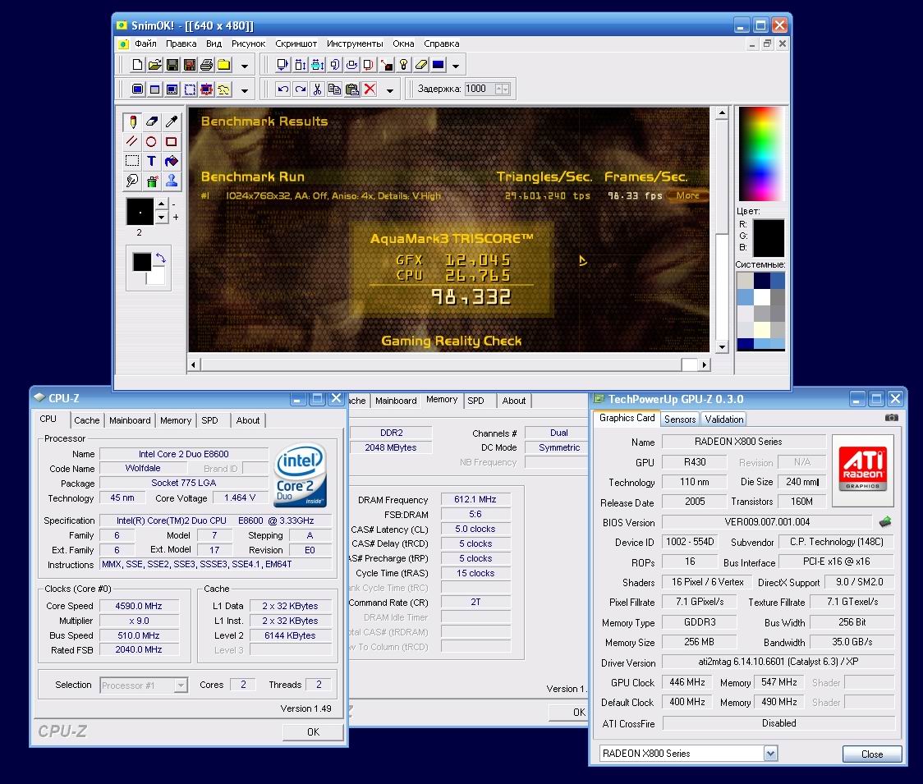Open the RADEON X800 Series card dropdown
Viewport: 923px width, 784px height.
770,753
